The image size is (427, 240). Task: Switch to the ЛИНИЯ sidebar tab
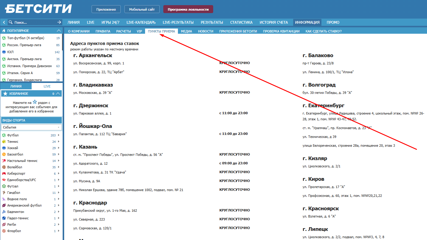(16, 86)
